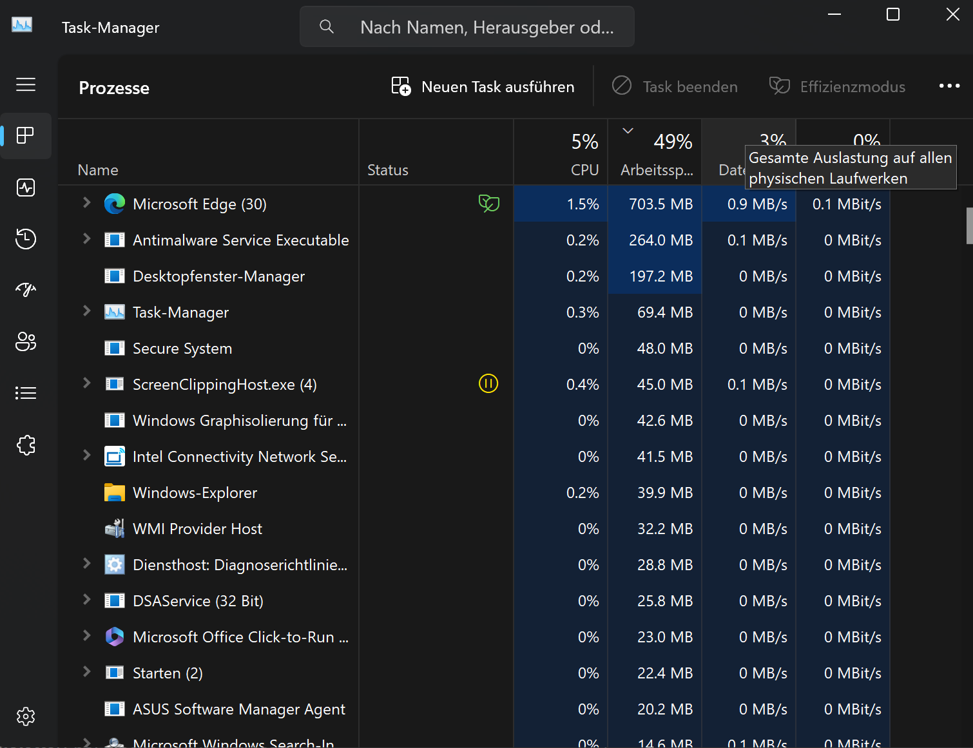Expand the Intel Connectivity Network Service group
The height and width of the screenshot is (748, 973).
(x=86, y=456)
